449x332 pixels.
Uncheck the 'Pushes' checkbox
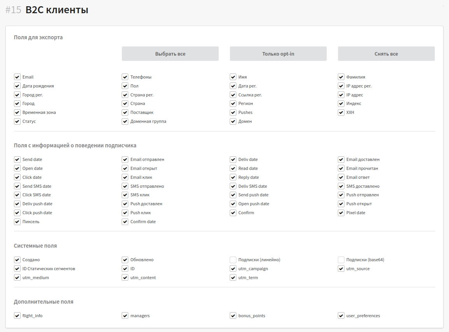[233, 112]
